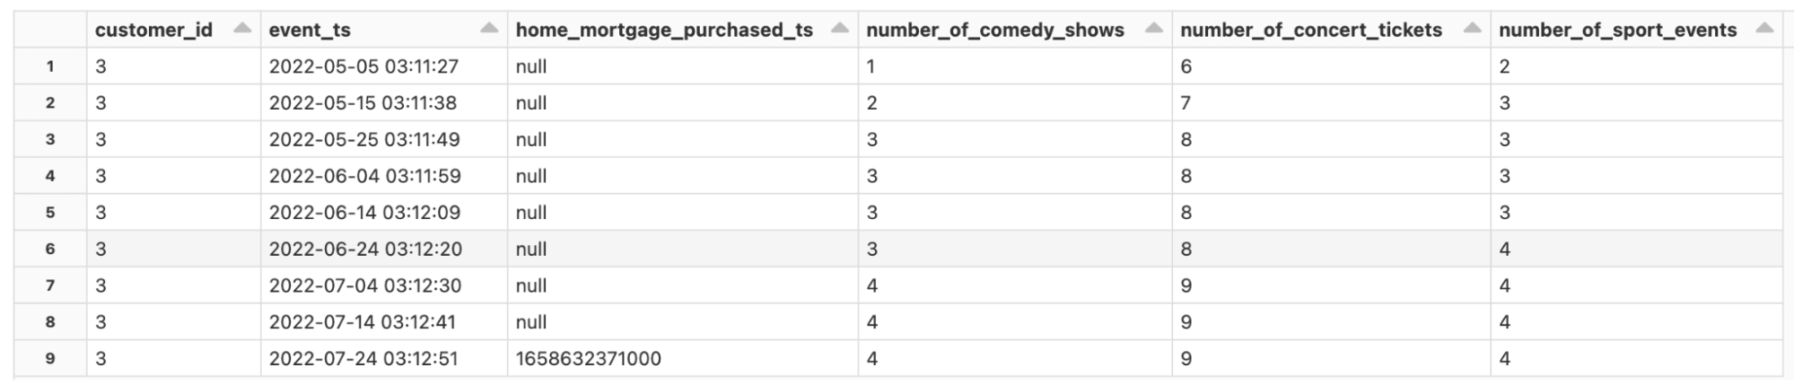Select the home_mortgage_purchased_ts header label
Screen dimensions: 1794x385
click(x=664, y=30)
